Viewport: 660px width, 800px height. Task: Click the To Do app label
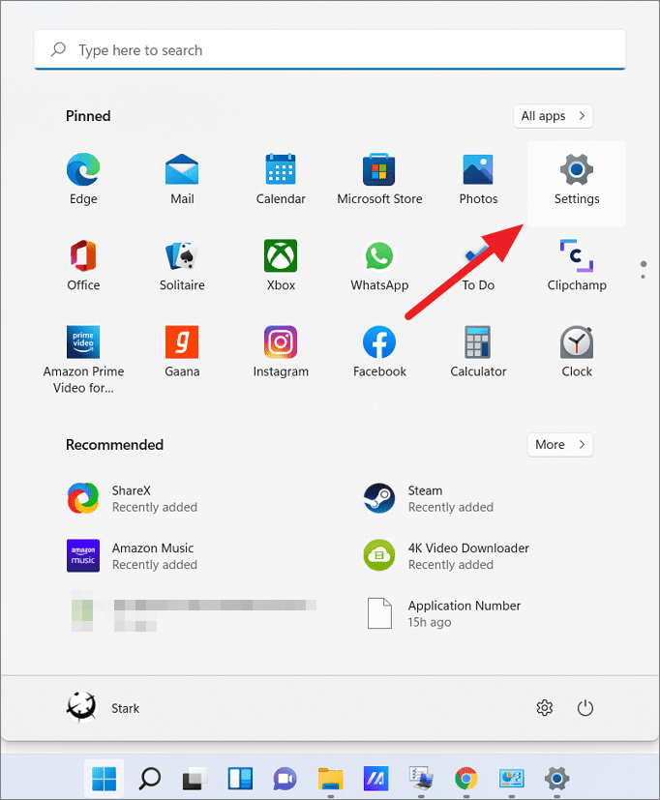coord(478,285)
